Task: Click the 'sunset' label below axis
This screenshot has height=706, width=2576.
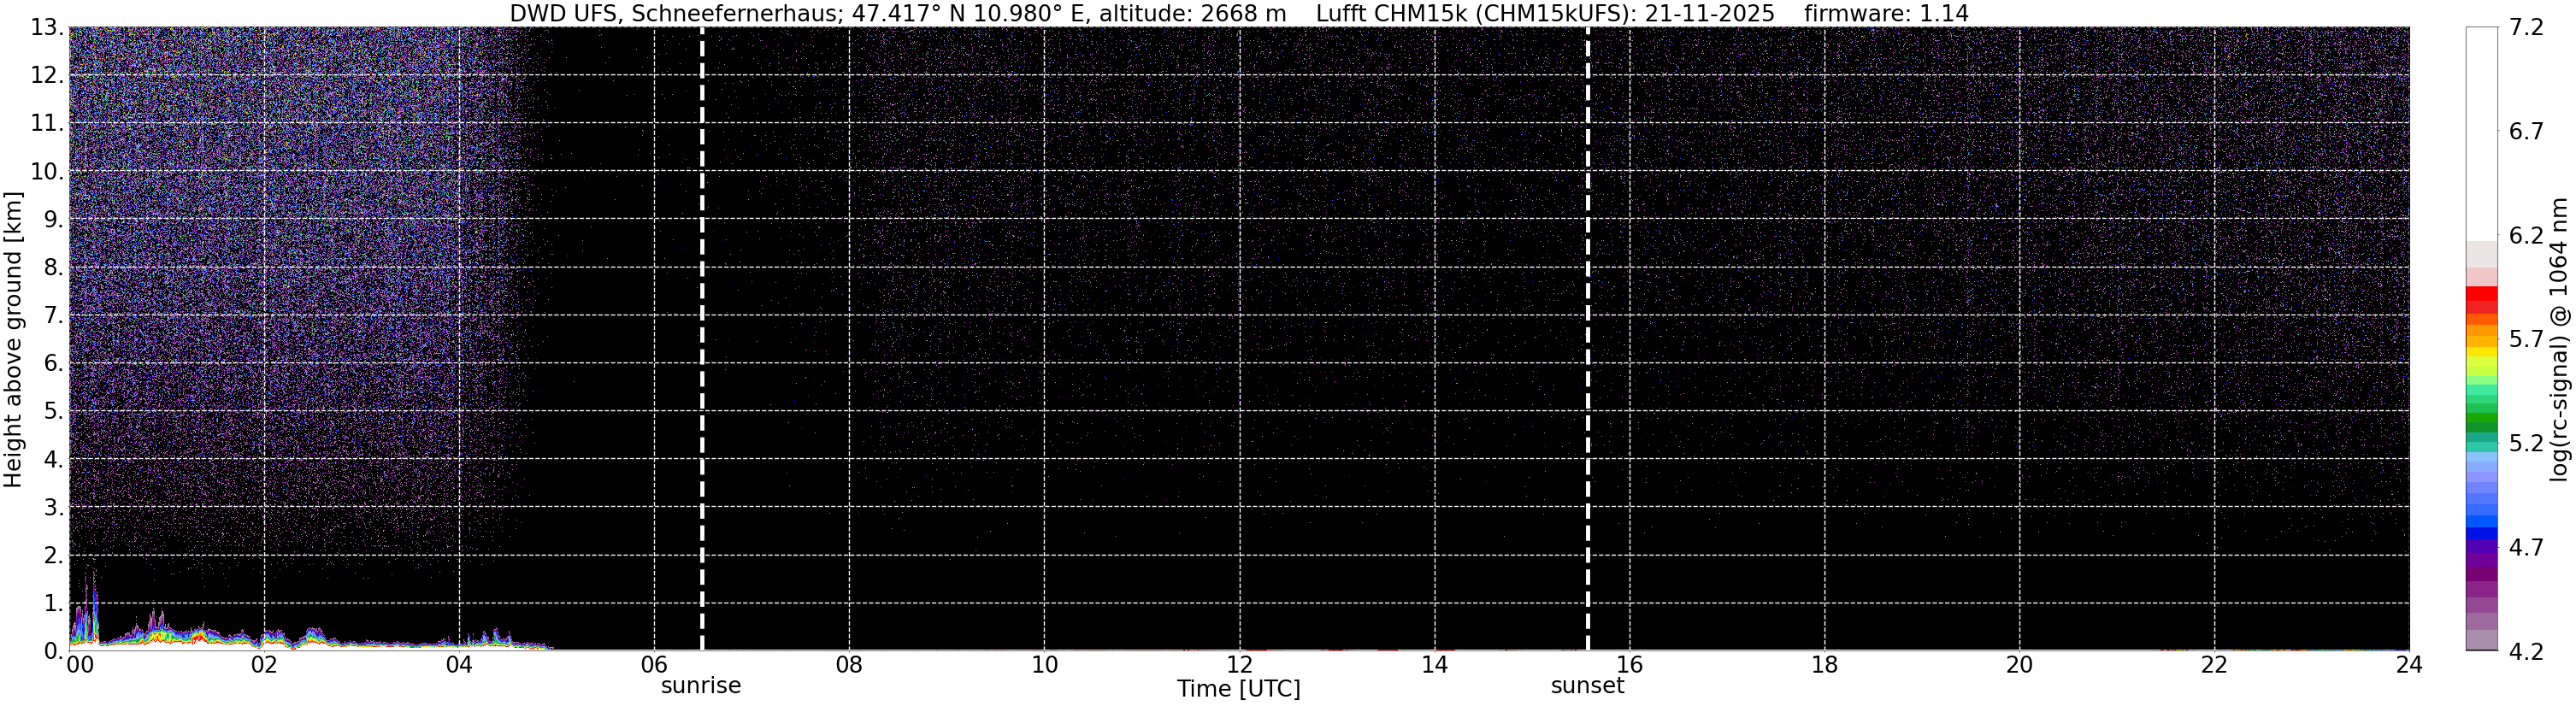Action: (1587, 686)
